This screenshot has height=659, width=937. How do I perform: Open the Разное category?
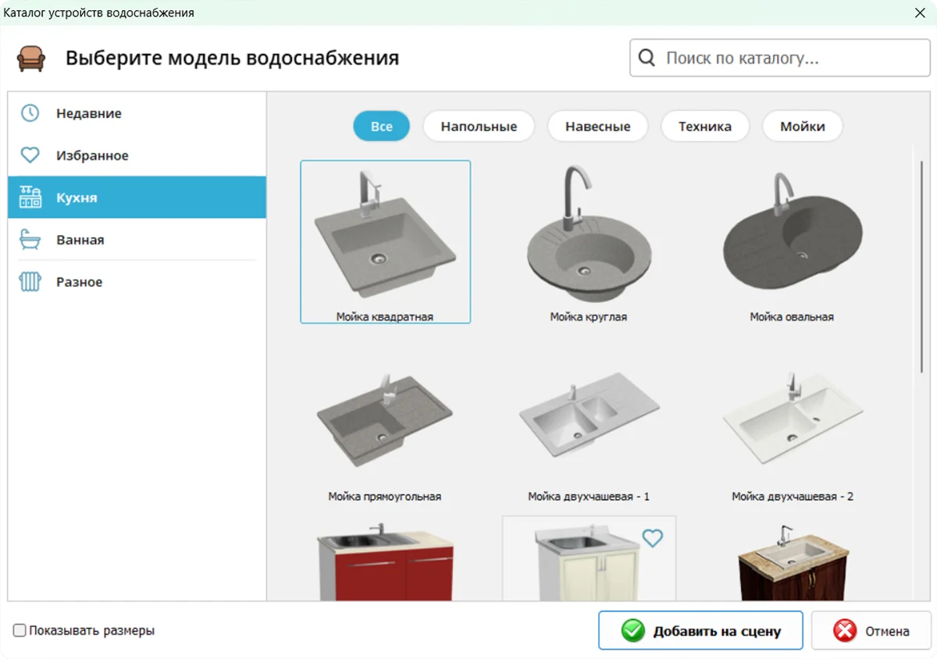(x=137, y=282)
